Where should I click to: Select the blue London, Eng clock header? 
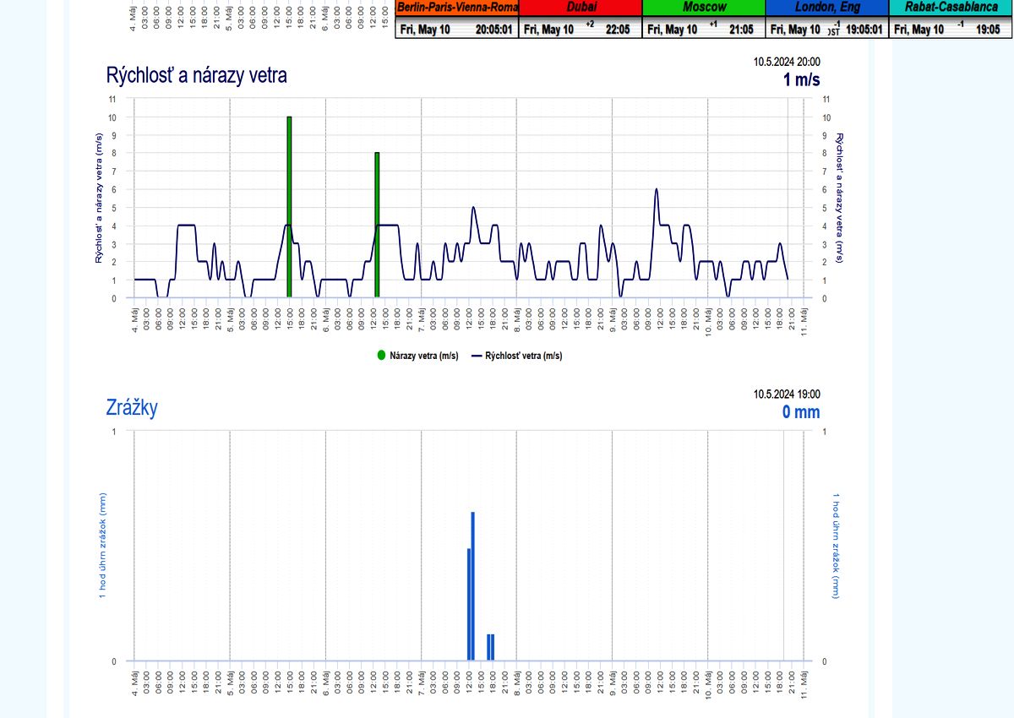coord(826,7)
